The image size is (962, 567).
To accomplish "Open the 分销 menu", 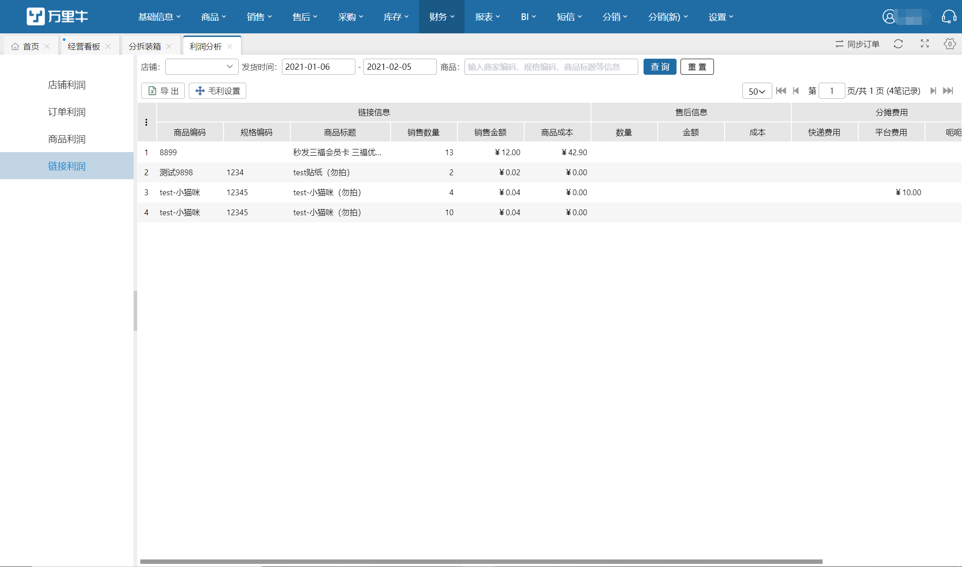I will pyautogui.click(x=615, y=17).
